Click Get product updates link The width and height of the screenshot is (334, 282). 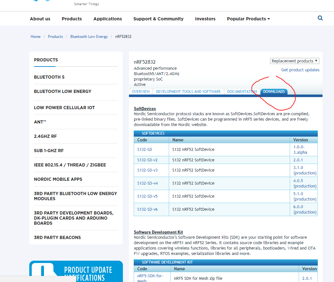tap(300, 70)
